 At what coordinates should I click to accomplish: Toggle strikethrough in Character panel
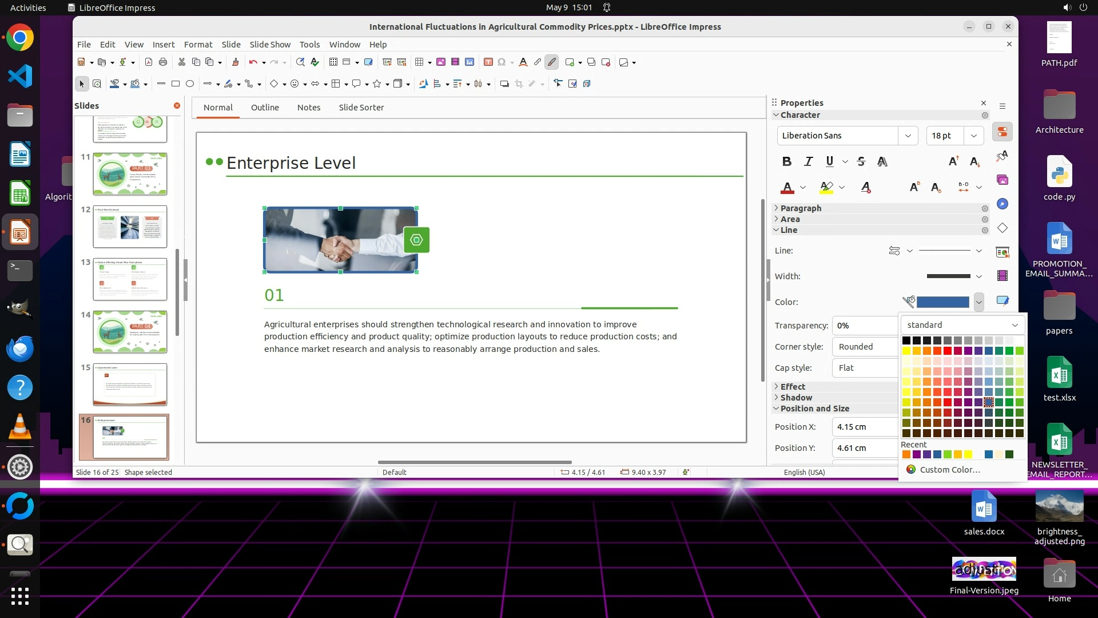pyautogui.click(x=861, y=161)
